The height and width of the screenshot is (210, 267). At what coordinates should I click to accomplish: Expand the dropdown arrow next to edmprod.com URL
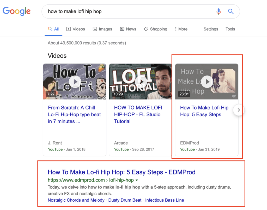coord(137,180)
